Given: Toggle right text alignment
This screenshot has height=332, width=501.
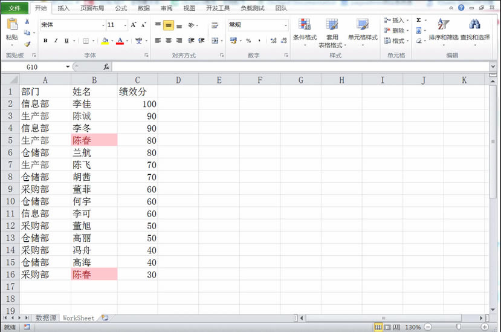Looking at the screenshot, I should (x=179, y=41).
